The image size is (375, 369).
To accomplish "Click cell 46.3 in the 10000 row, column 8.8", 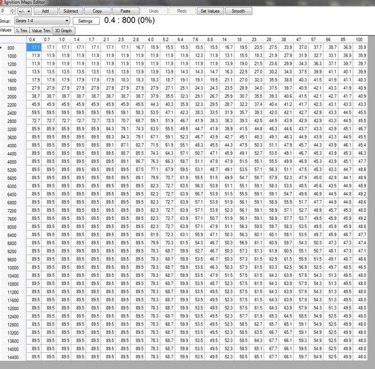I will (212, 267).
